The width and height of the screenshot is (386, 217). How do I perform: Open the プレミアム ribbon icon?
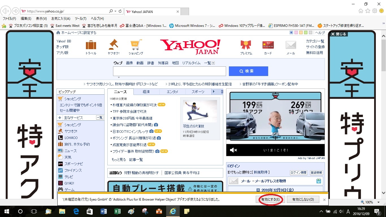(246, 45)
